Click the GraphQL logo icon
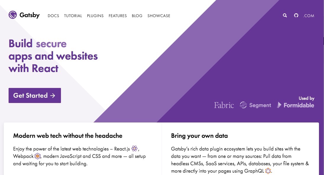Viewport: 324px width, 175px height. [x=268, y=171]
